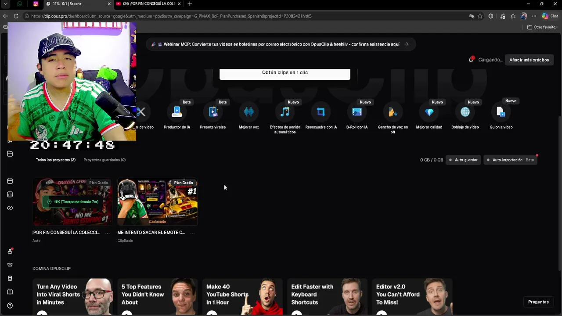The height and width of the screenshot is (316, 562).
Task: Launch the Mejorar calidad diamond tool
Action: (x=429, y=112)
